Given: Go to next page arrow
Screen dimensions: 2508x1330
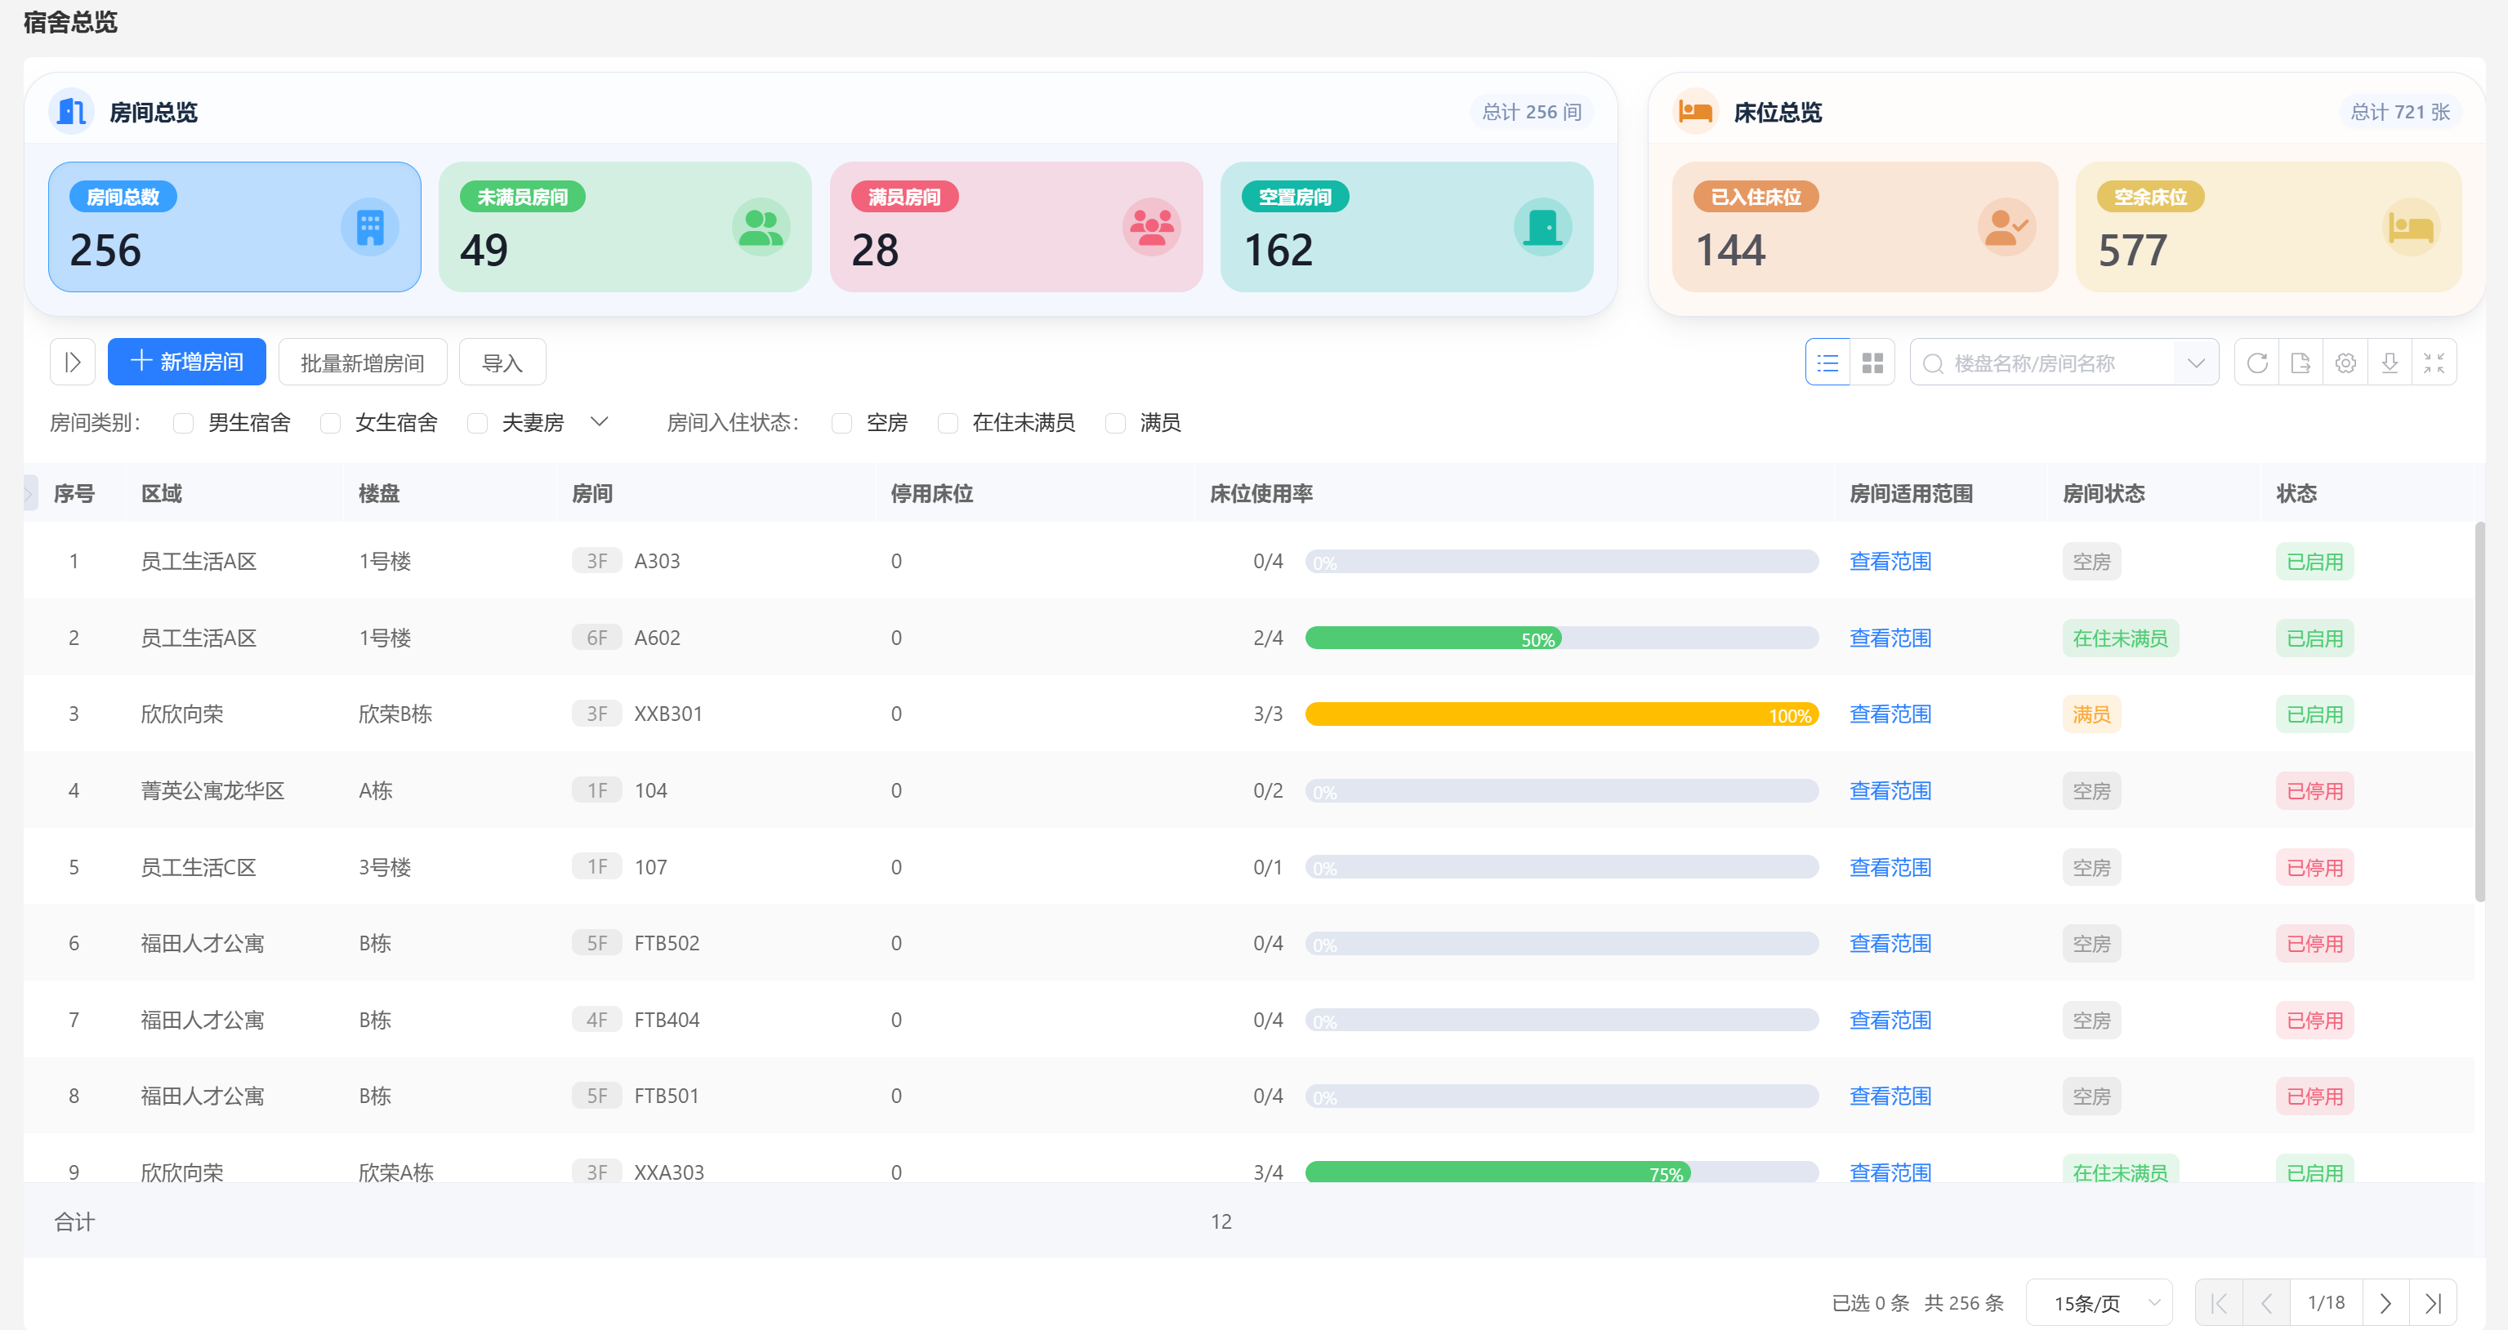Looking at the screenshot, I should click(x=2385, y=1303).
